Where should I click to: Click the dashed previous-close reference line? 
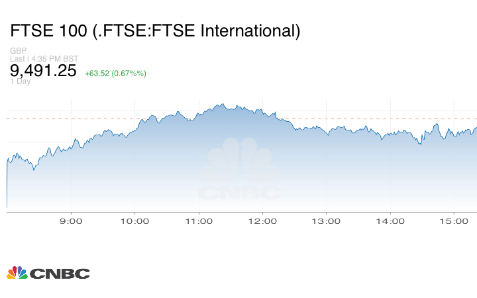pos(331,119)
